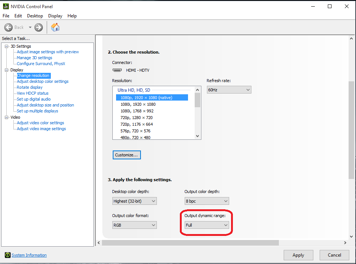Open Adjust video image settings
This screenshot has width=356, height=264.
(41, 129)
